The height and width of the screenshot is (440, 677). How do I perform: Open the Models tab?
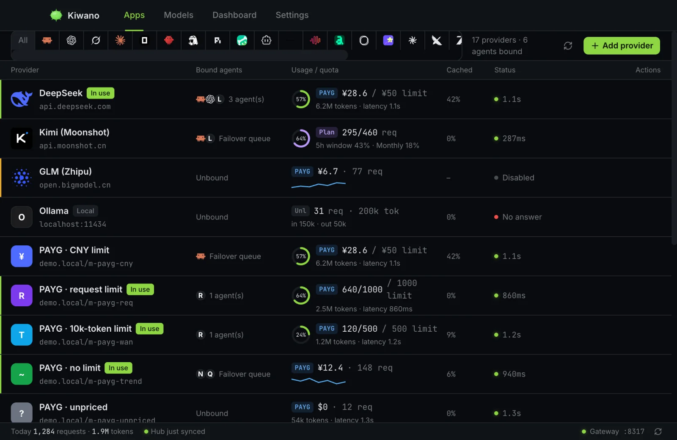(x=179, y=15)
